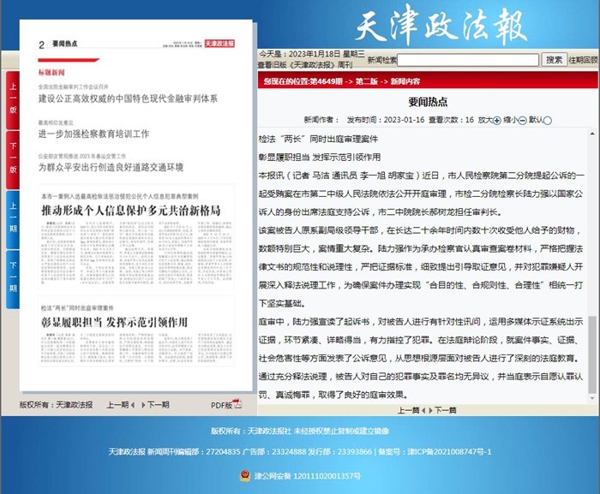Click the 下一版 red side tab

[x=13, y=159]
